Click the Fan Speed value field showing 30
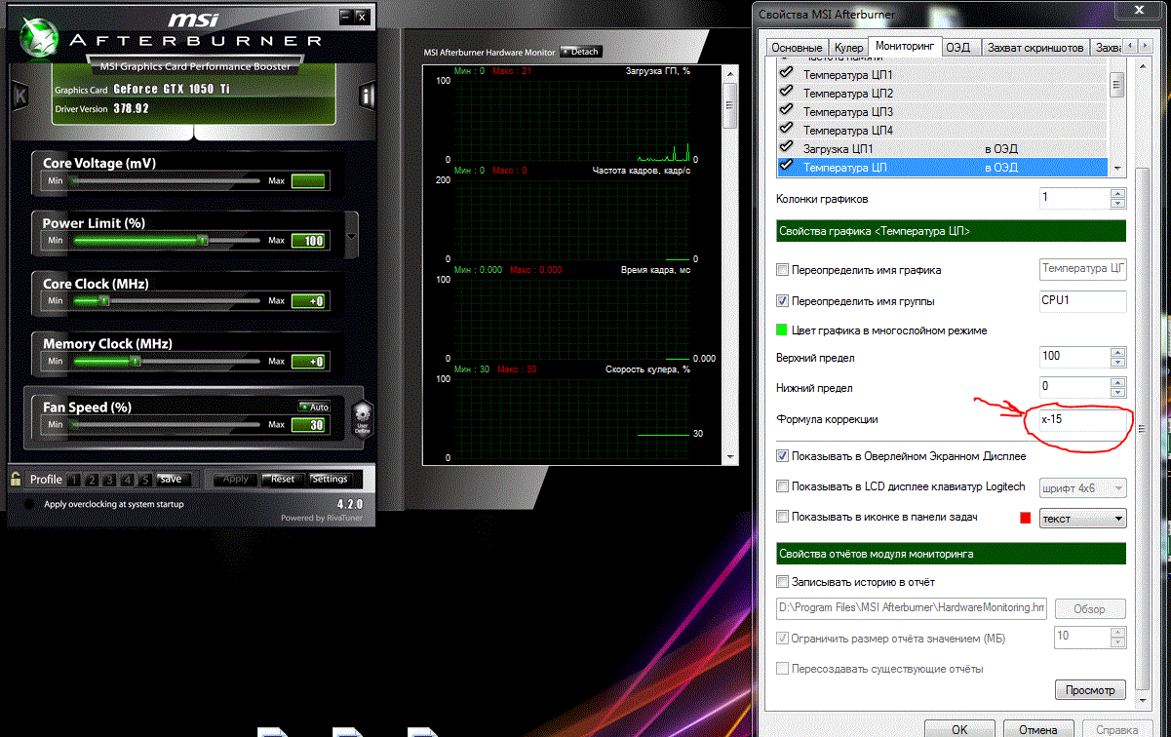This screenshot has width=1171, height=737. pos(308,425)
